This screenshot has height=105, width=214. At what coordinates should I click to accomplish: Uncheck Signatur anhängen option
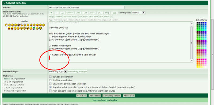50,87
